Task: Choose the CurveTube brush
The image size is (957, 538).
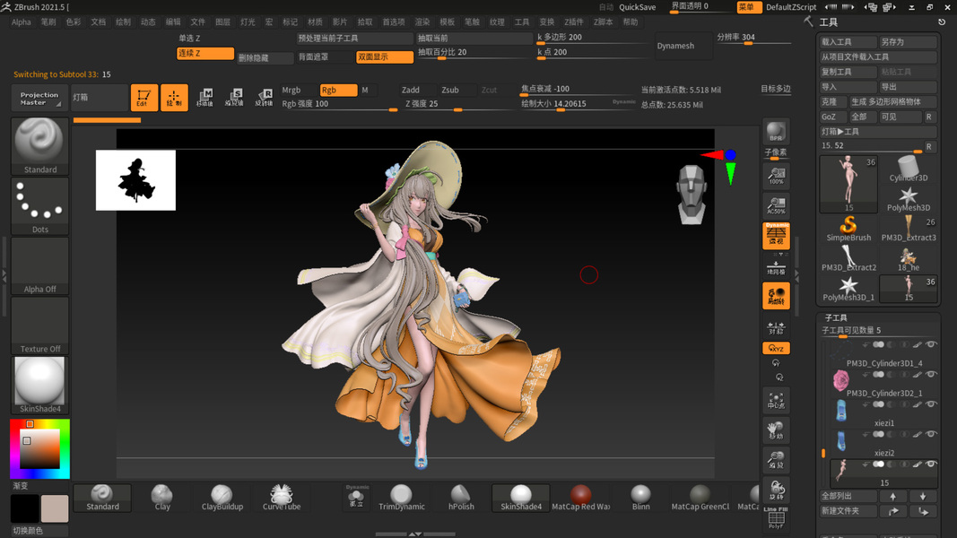Action: [282, 498]
